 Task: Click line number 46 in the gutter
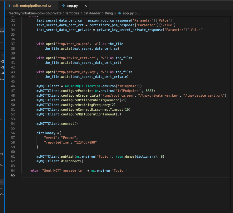coord(13,86)
